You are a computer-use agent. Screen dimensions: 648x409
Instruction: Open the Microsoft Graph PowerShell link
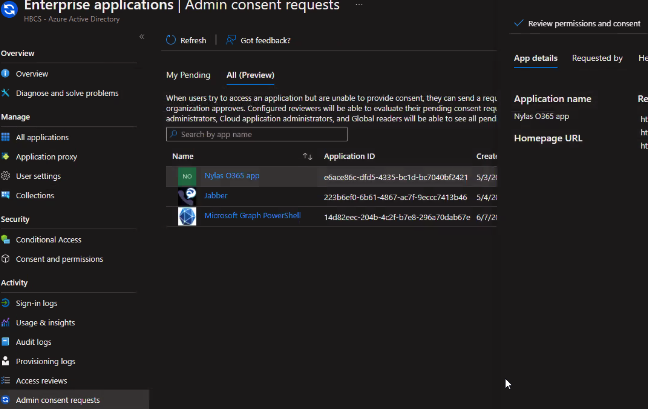[x=252, y=215]
